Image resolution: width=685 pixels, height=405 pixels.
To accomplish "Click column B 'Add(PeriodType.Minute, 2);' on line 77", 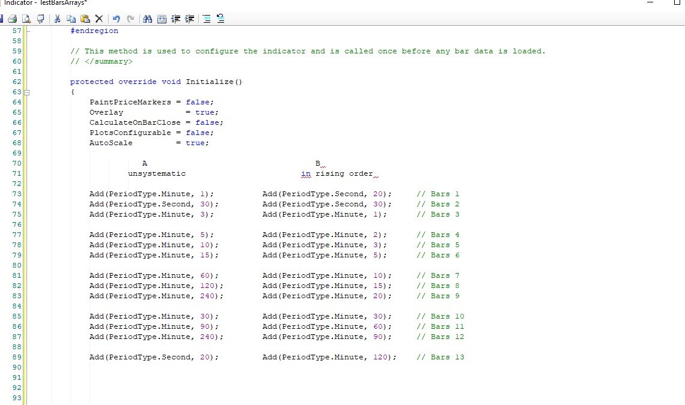I will click(x=324, y=235).
